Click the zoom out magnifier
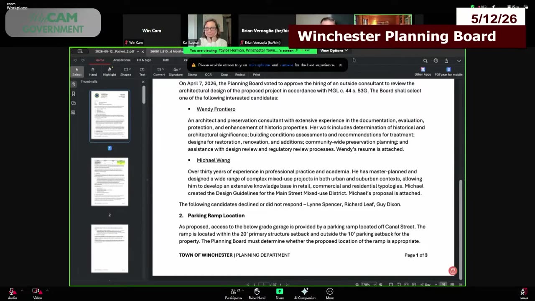535x301 pixels. (x=357, y=284)
